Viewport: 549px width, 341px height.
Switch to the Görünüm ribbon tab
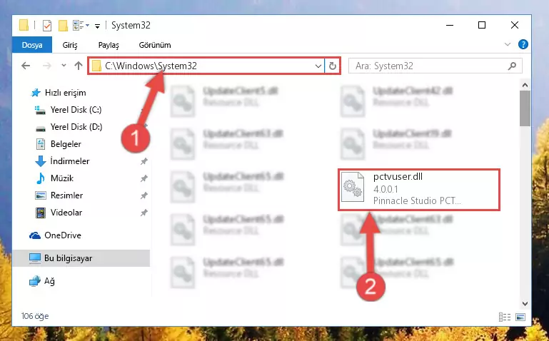click(155, 45)
